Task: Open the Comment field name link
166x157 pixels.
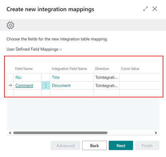Action: point(24,86)
